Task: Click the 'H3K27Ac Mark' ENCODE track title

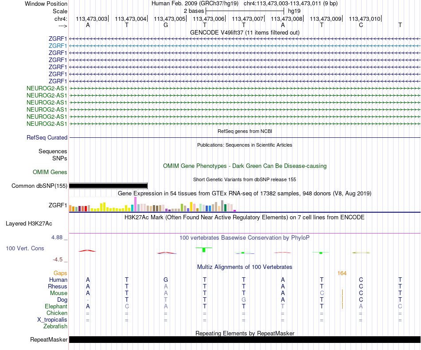Action: (x=245, y=217)
